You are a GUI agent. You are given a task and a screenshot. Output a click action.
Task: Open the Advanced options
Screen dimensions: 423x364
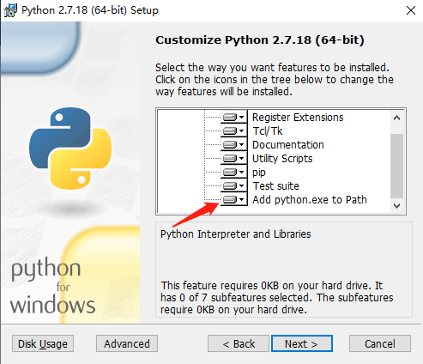(x=127, y=343)
